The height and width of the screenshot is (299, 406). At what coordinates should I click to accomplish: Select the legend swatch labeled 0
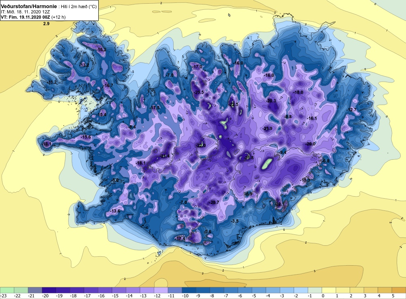[x=329, y=290]
